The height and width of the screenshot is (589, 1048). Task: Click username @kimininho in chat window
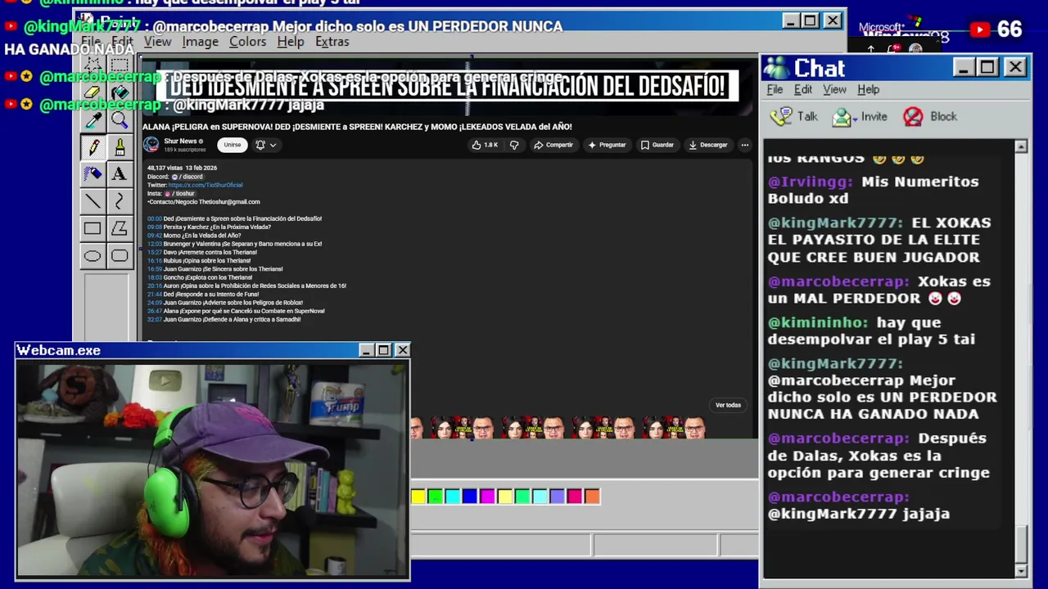(x=817, y=322)
